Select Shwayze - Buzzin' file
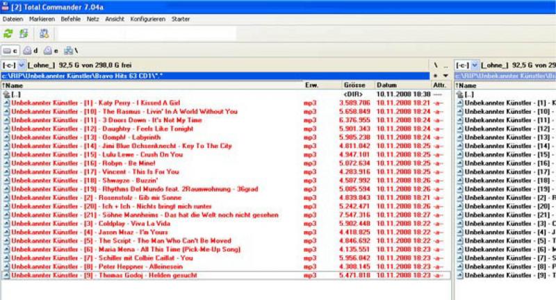 click(x=227, y=181)
